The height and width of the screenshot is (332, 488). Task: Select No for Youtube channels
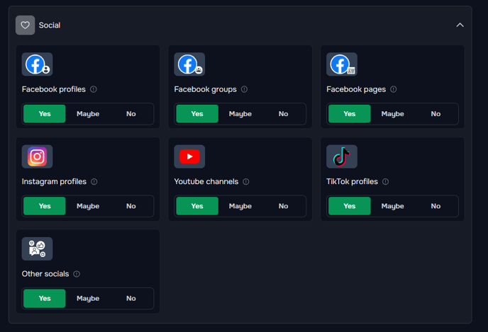[x=283, y=206]
